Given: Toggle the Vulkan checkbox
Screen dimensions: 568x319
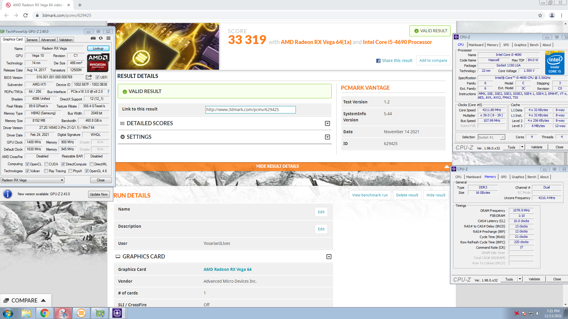Looking at the screenshot, I should click(x=27, y=171).
